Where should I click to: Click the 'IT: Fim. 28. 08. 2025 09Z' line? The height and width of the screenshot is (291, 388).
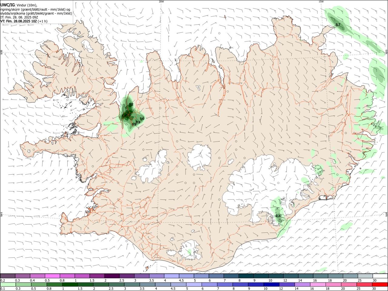(19, 17)
